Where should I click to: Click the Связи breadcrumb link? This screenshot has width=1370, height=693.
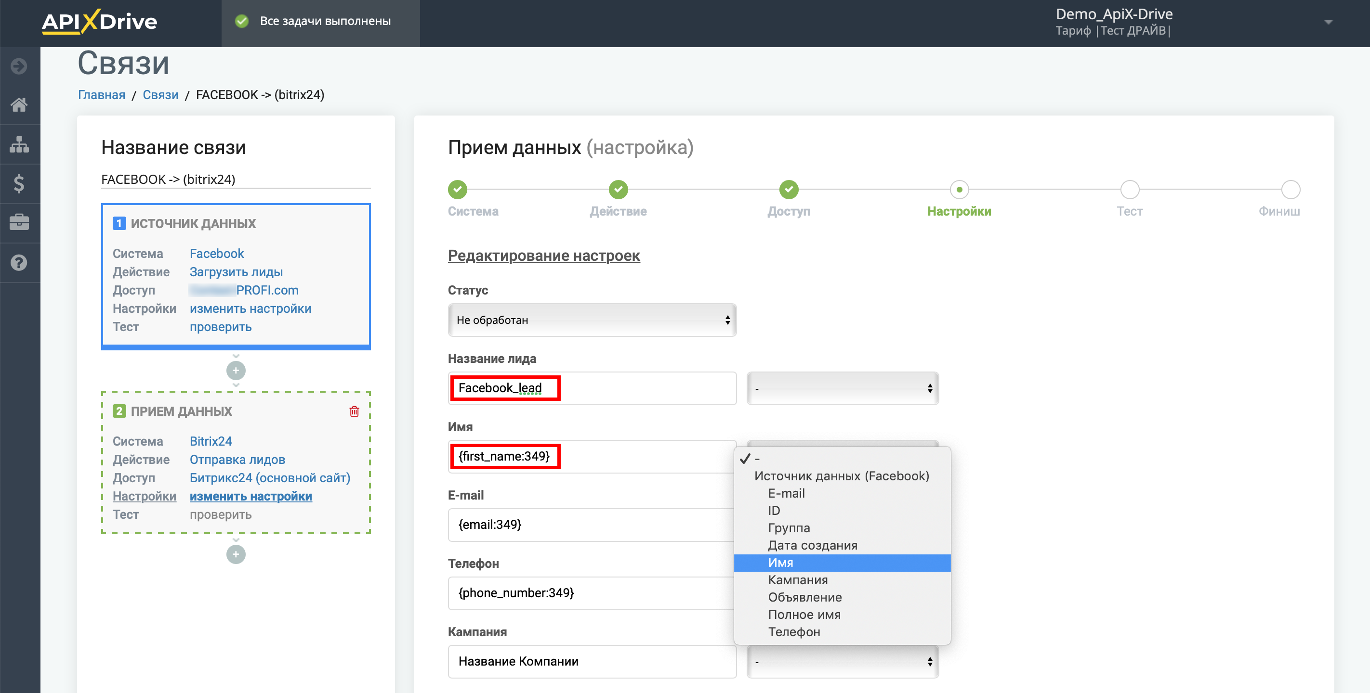coord(160,95)
